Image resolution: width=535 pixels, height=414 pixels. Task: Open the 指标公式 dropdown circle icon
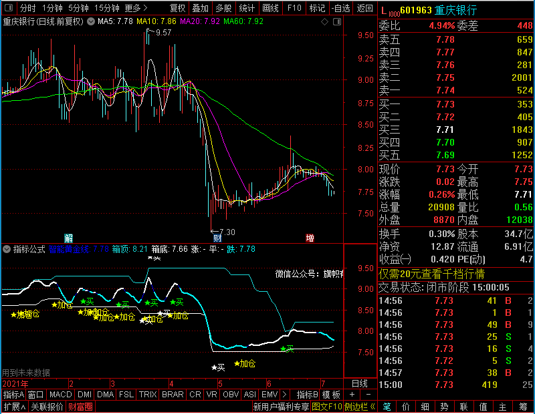pyautogui.click(x=7, y=249)
